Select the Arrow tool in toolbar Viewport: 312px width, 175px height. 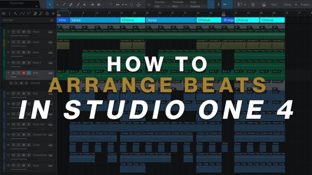click(x=50, y=4)
